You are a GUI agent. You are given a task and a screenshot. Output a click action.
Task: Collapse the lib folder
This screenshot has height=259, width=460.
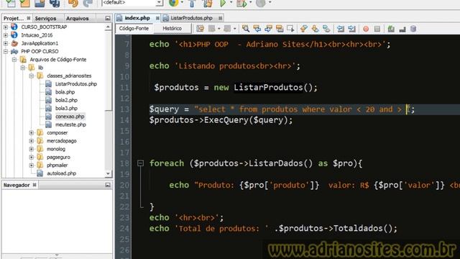[23, 68]
